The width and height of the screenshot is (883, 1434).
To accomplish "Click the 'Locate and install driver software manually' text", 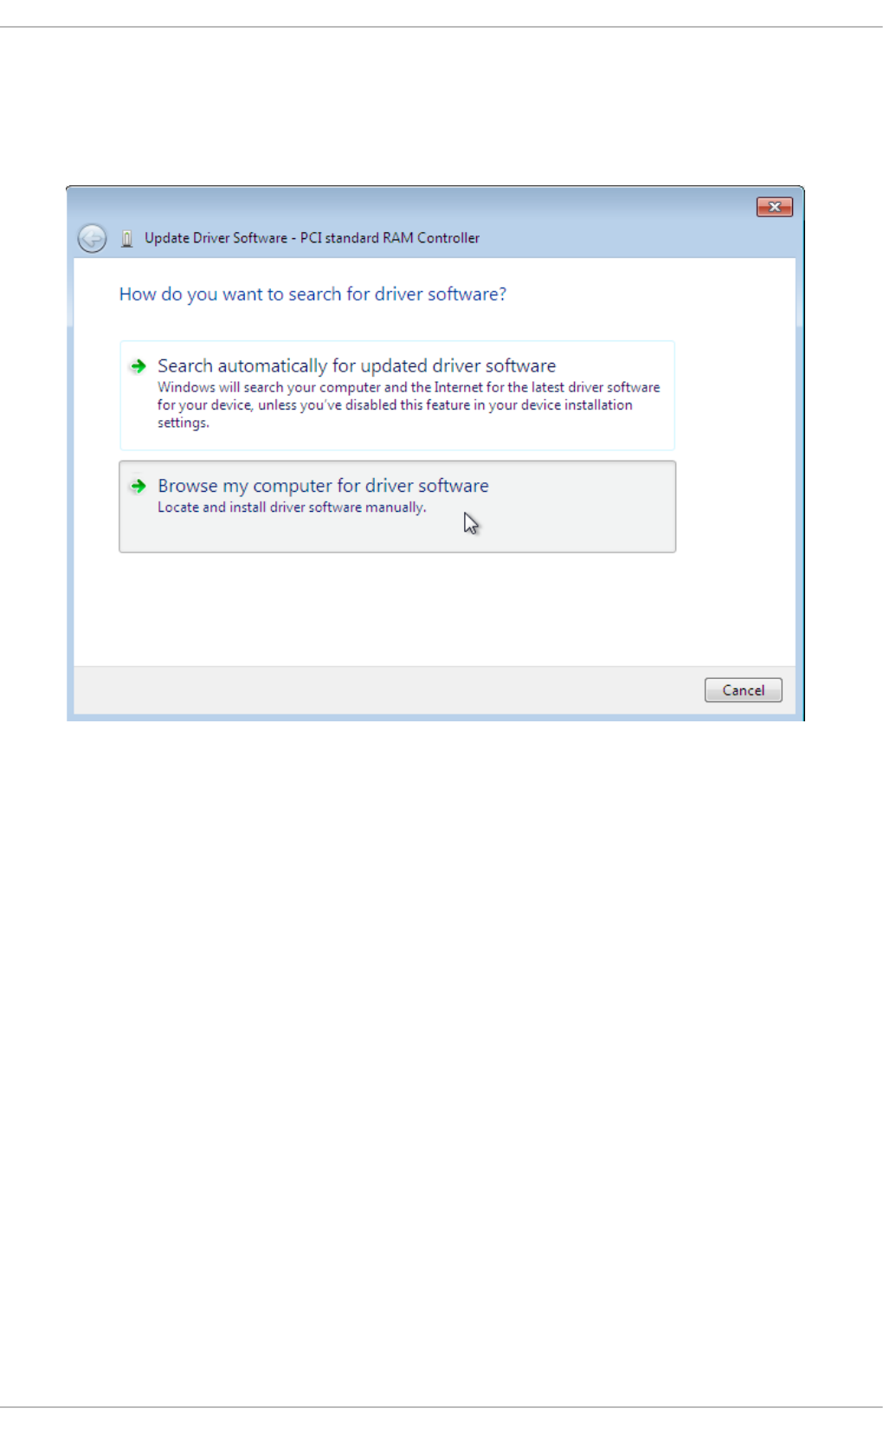I will pyautogui.click(x=292, y=507).
